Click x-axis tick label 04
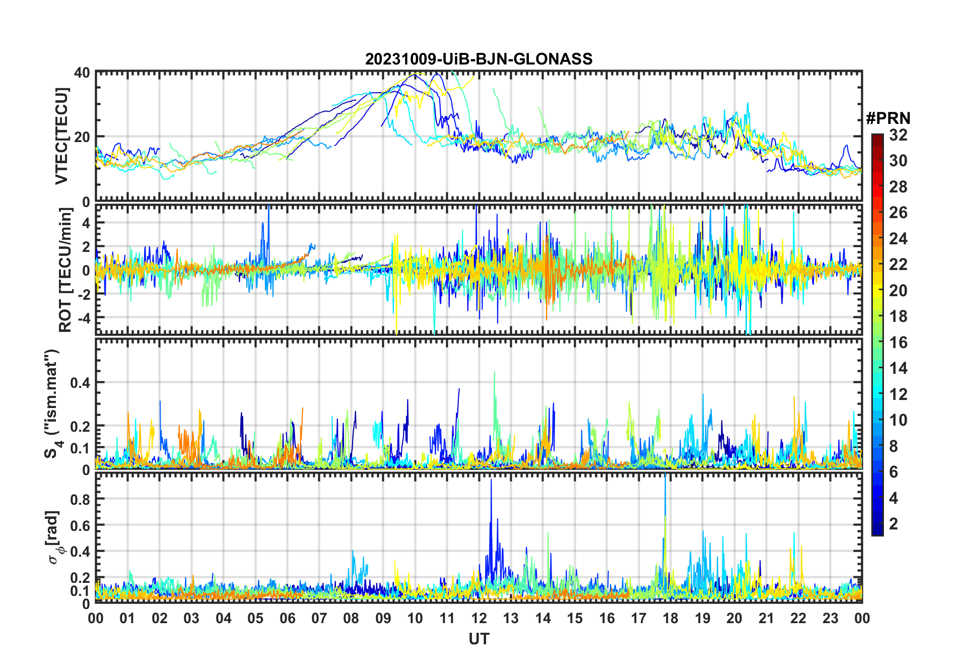Screen dimensions: 958x670 [224, 619]
